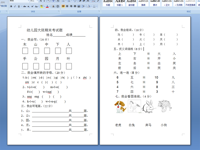
Task: Open the borders dropdown arrow
Action: [x=97, y=6]
